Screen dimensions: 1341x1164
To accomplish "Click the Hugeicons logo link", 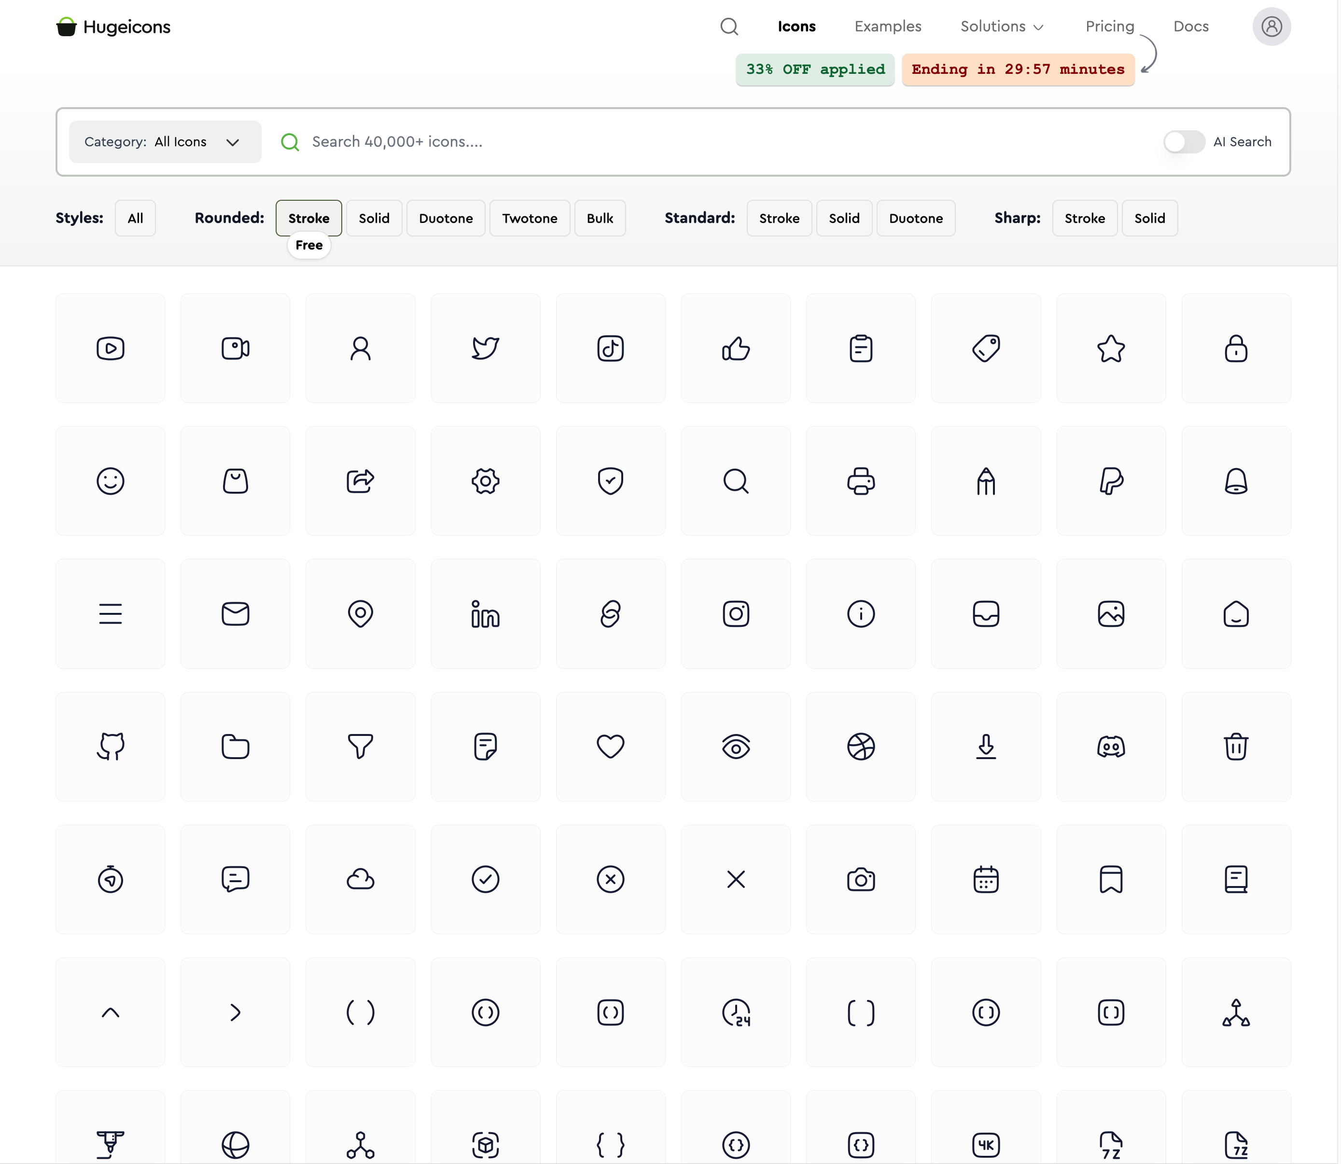I will (x=114, y=27).
